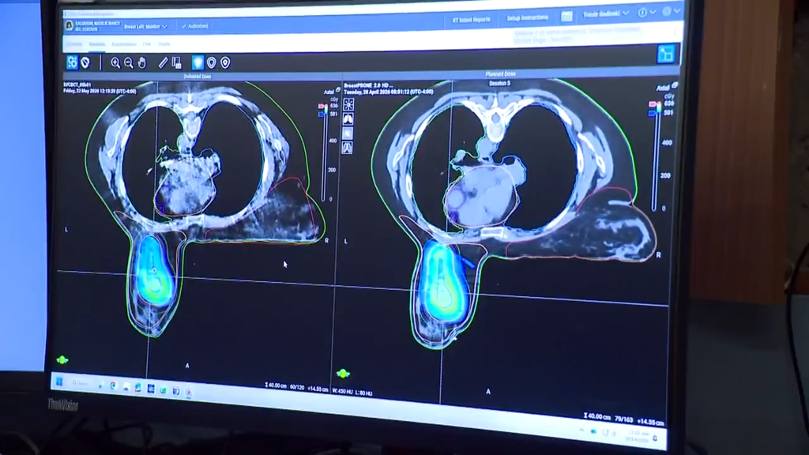Zoom in with the plus magnifier

point(115,63)
